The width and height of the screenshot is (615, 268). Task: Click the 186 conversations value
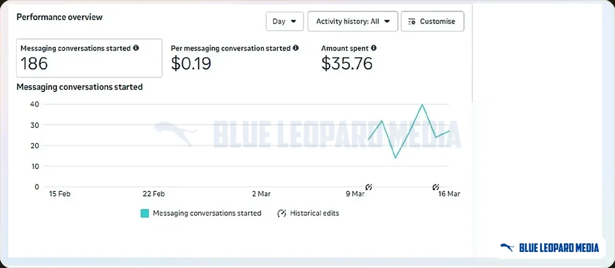(34, 64)
